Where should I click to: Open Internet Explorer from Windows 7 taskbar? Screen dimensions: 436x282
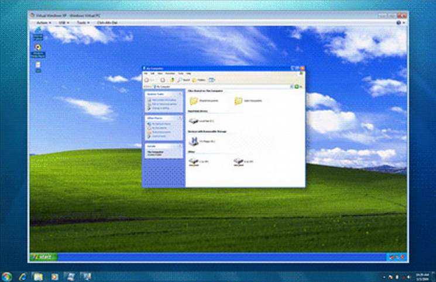tap(23, 277)
